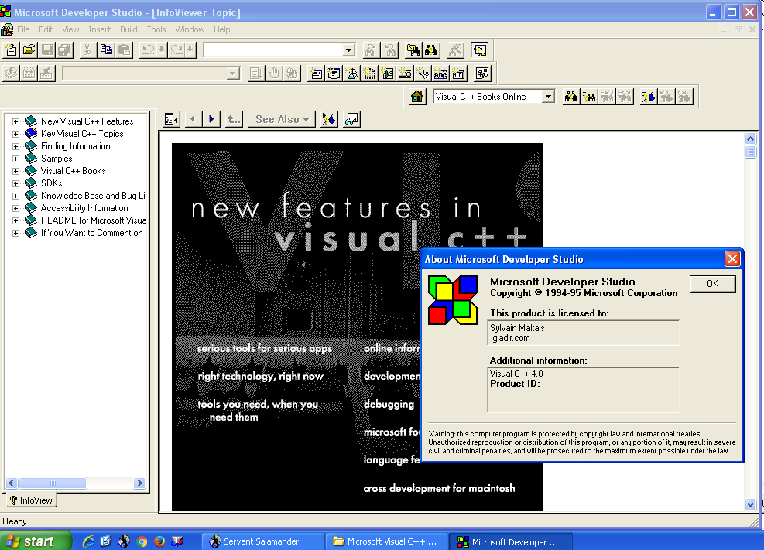This screenshot has width=764, height=550.
Task: Expand the New Visual C++ Features node
Action: coord(15,121)
